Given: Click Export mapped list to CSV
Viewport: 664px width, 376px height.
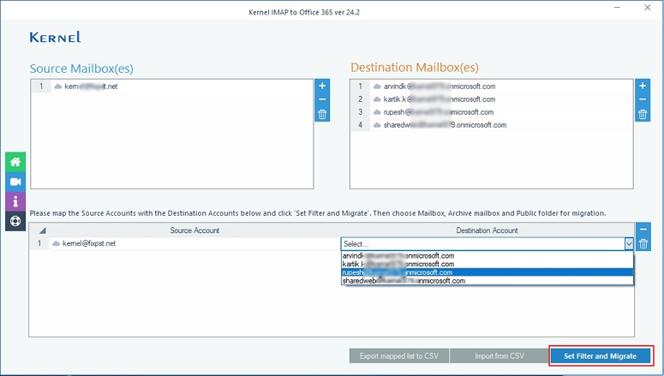Looking at the screenshot, I should click(399, 356).
